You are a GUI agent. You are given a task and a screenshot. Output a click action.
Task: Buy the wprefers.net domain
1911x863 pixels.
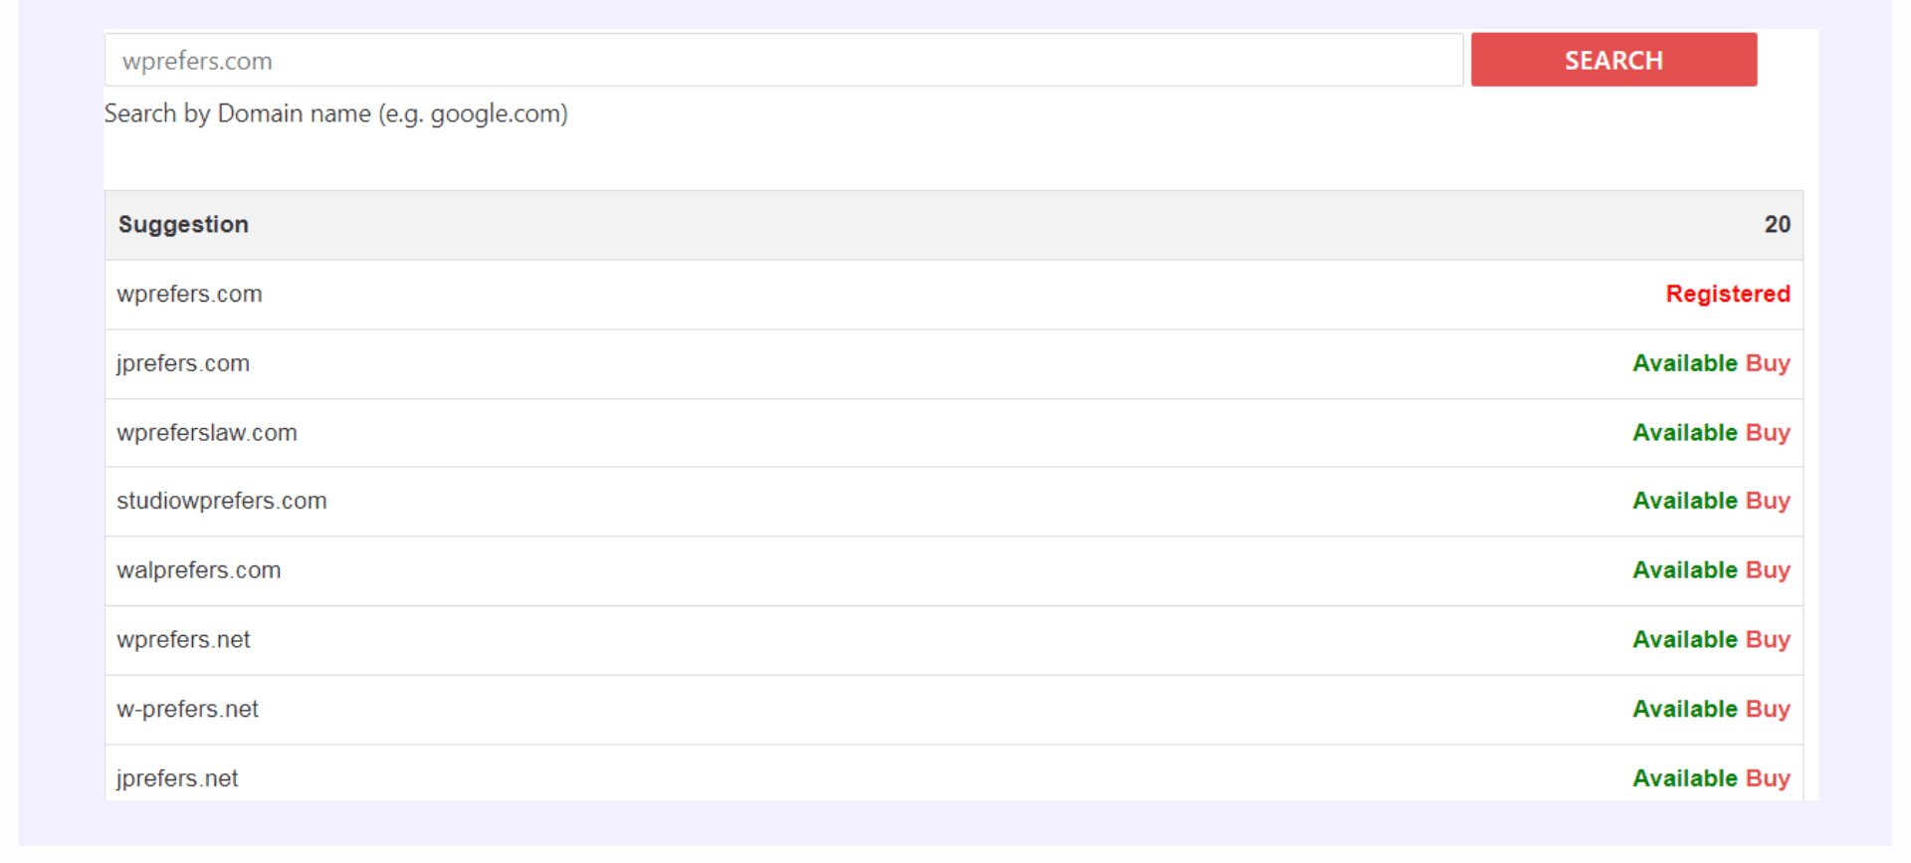[1769, 639]
